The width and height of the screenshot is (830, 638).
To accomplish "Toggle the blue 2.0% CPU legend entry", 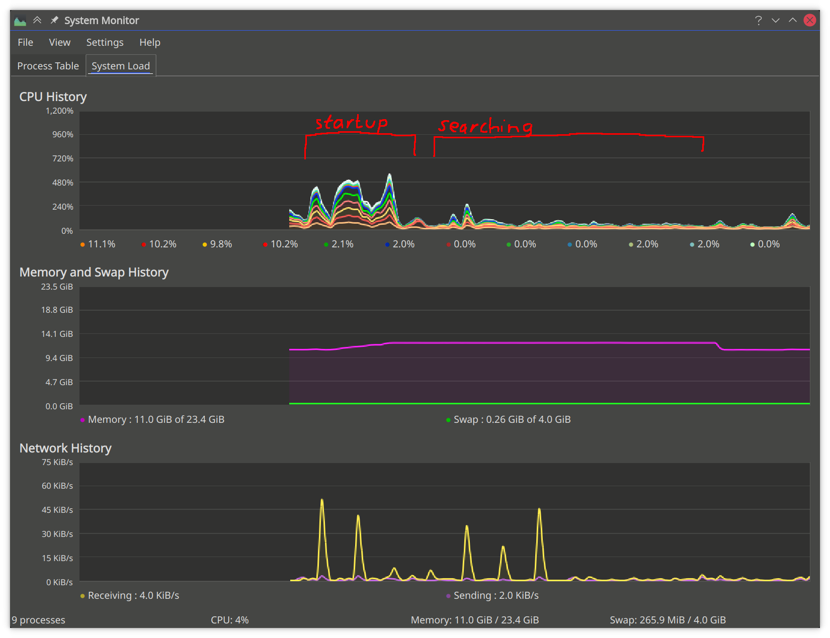I will point(386,244).
